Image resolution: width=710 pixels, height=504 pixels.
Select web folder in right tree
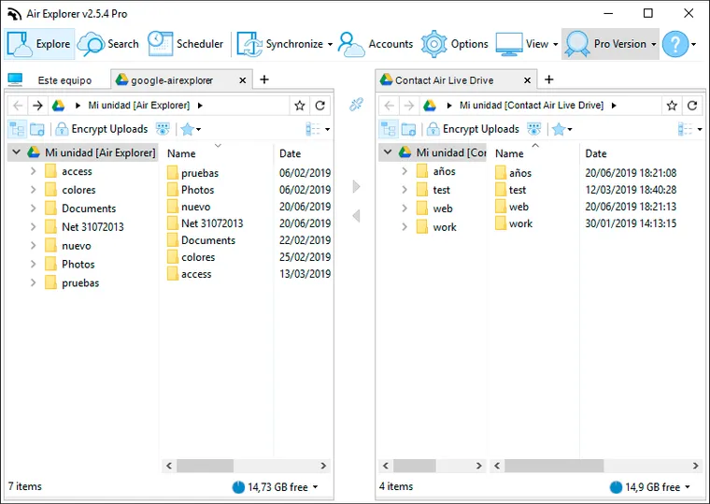[434, 209]
